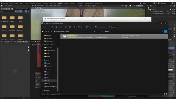Viewport: 176px width, 99px height.
Task: Click the file browser filter funnel icon
Action: (x=26, y=11)
